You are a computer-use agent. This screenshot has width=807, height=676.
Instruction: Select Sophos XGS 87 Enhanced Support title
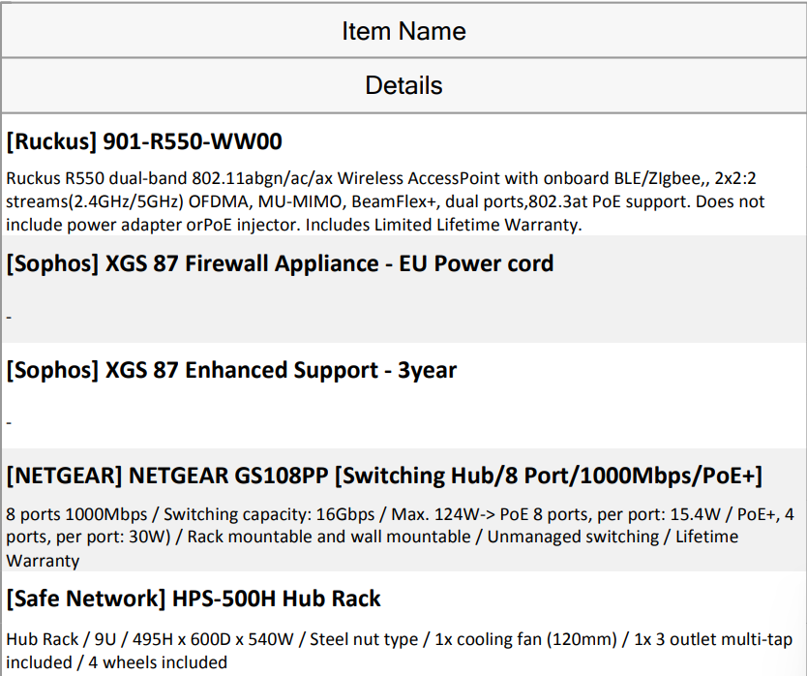[231, 370]
